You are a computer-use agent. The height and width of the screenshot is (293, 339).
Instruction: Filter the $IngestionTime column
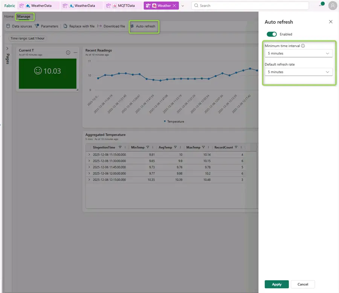coord(120,147)
